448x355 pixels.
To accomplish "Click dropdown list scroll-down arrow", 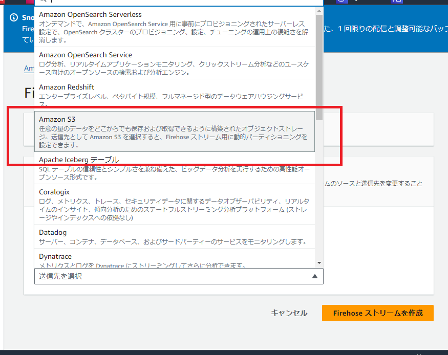I will pos(319,263).
